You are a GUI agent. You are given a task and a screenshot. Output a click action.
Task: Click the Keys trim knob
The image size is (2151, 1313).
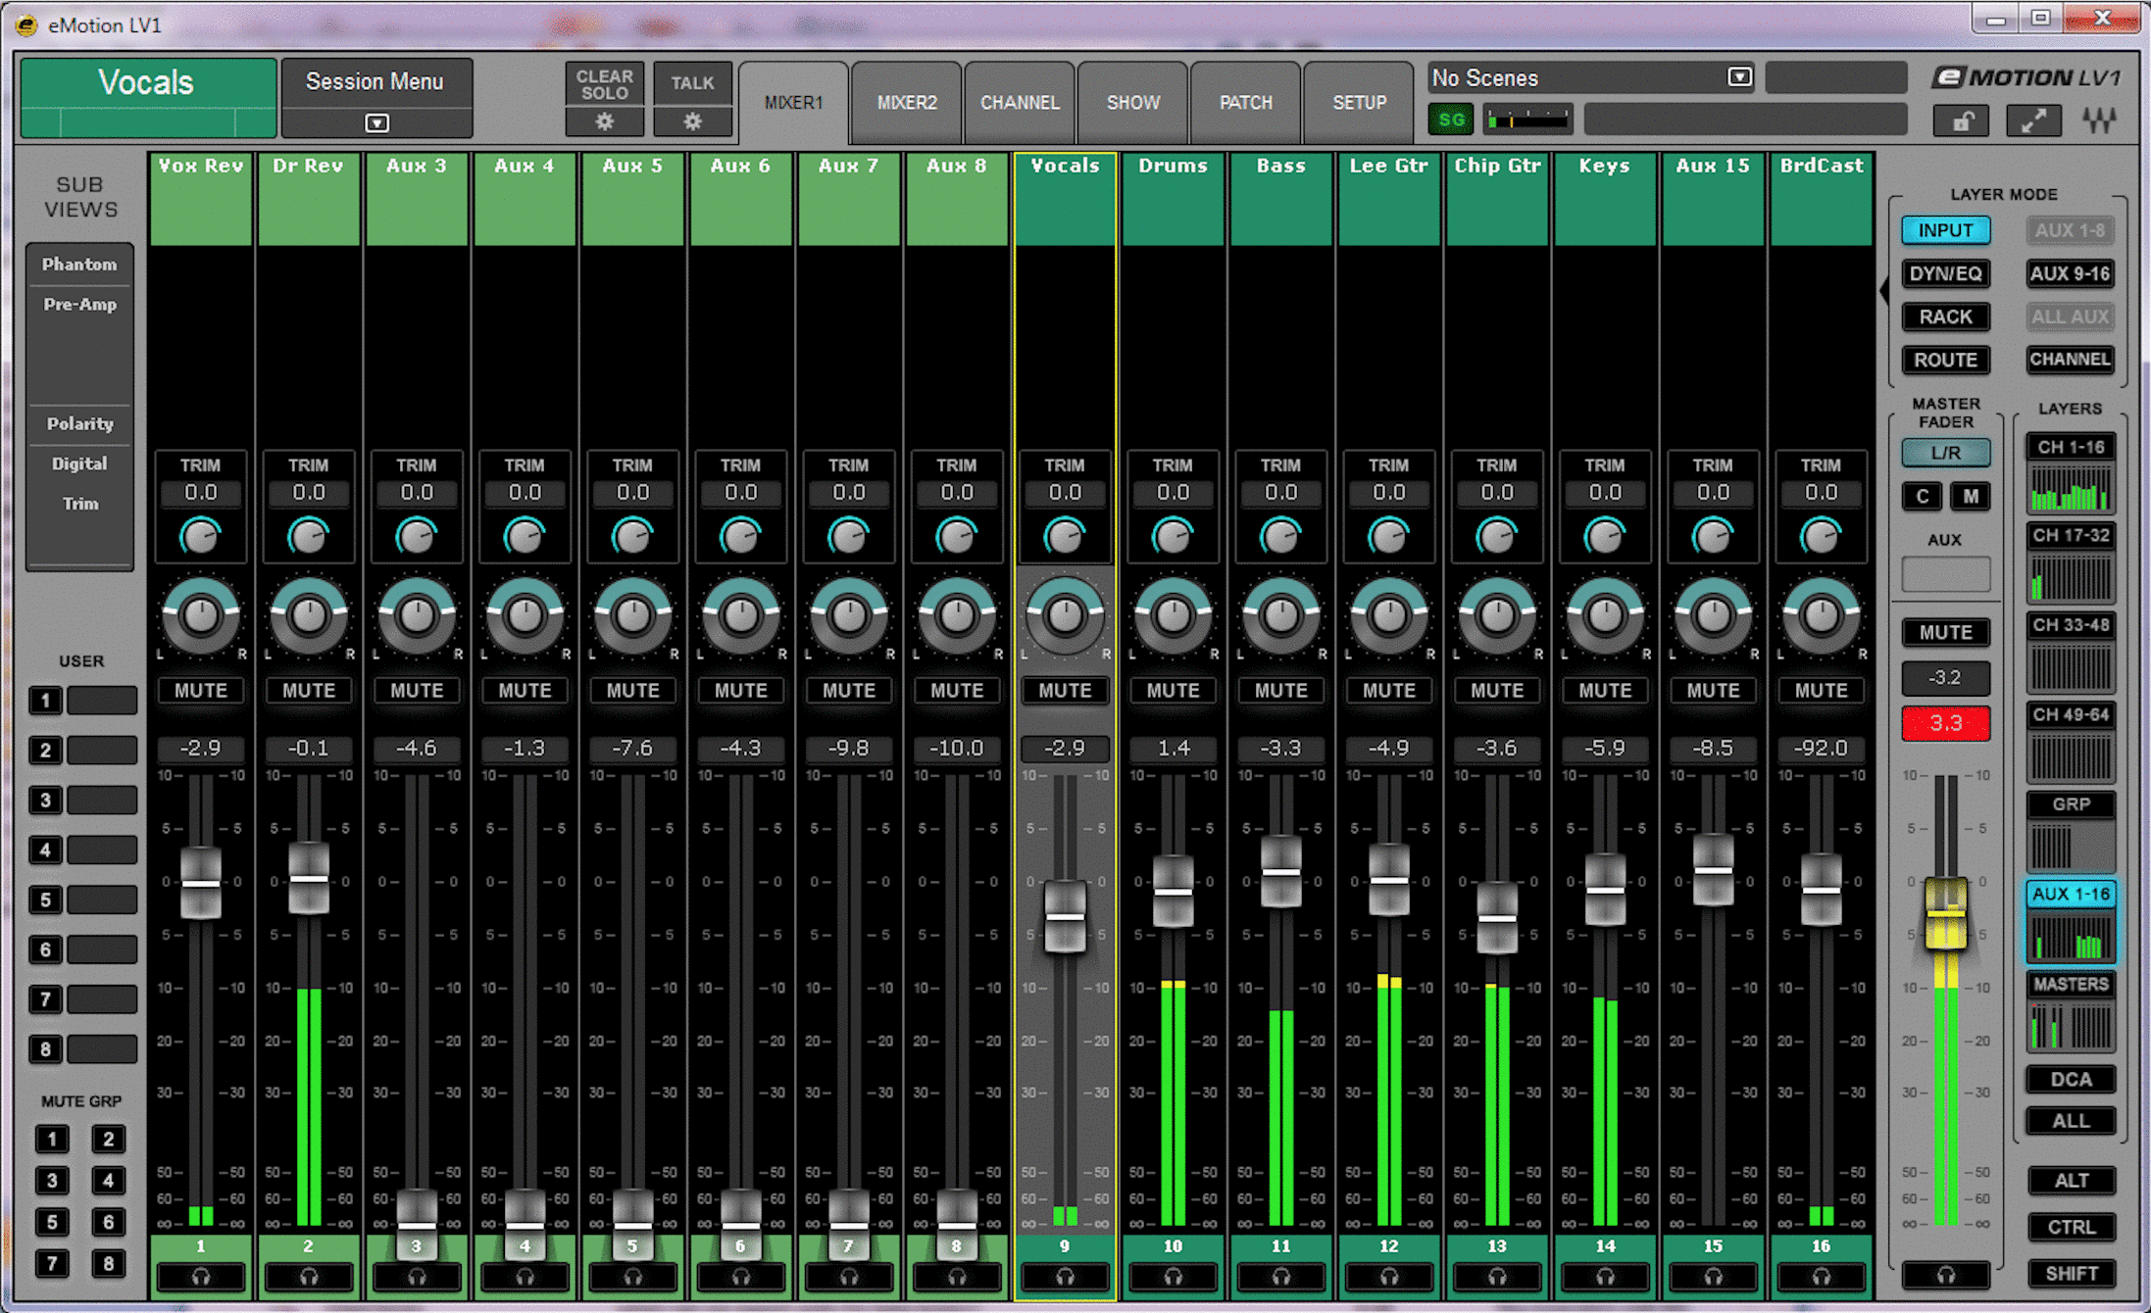pyautogui.click(x=1605, y=536)
